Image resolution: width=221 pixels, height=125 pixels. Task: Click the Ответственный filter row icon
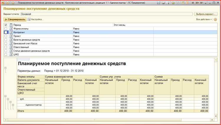pos(11,47)
